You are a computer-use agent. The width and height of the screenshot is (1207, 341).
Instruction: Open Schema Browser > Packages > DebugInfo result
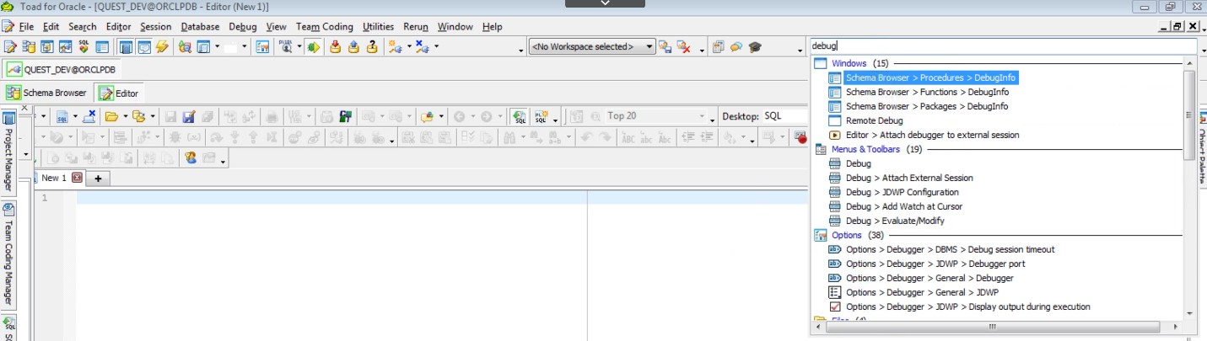click(x=927, y=106)
